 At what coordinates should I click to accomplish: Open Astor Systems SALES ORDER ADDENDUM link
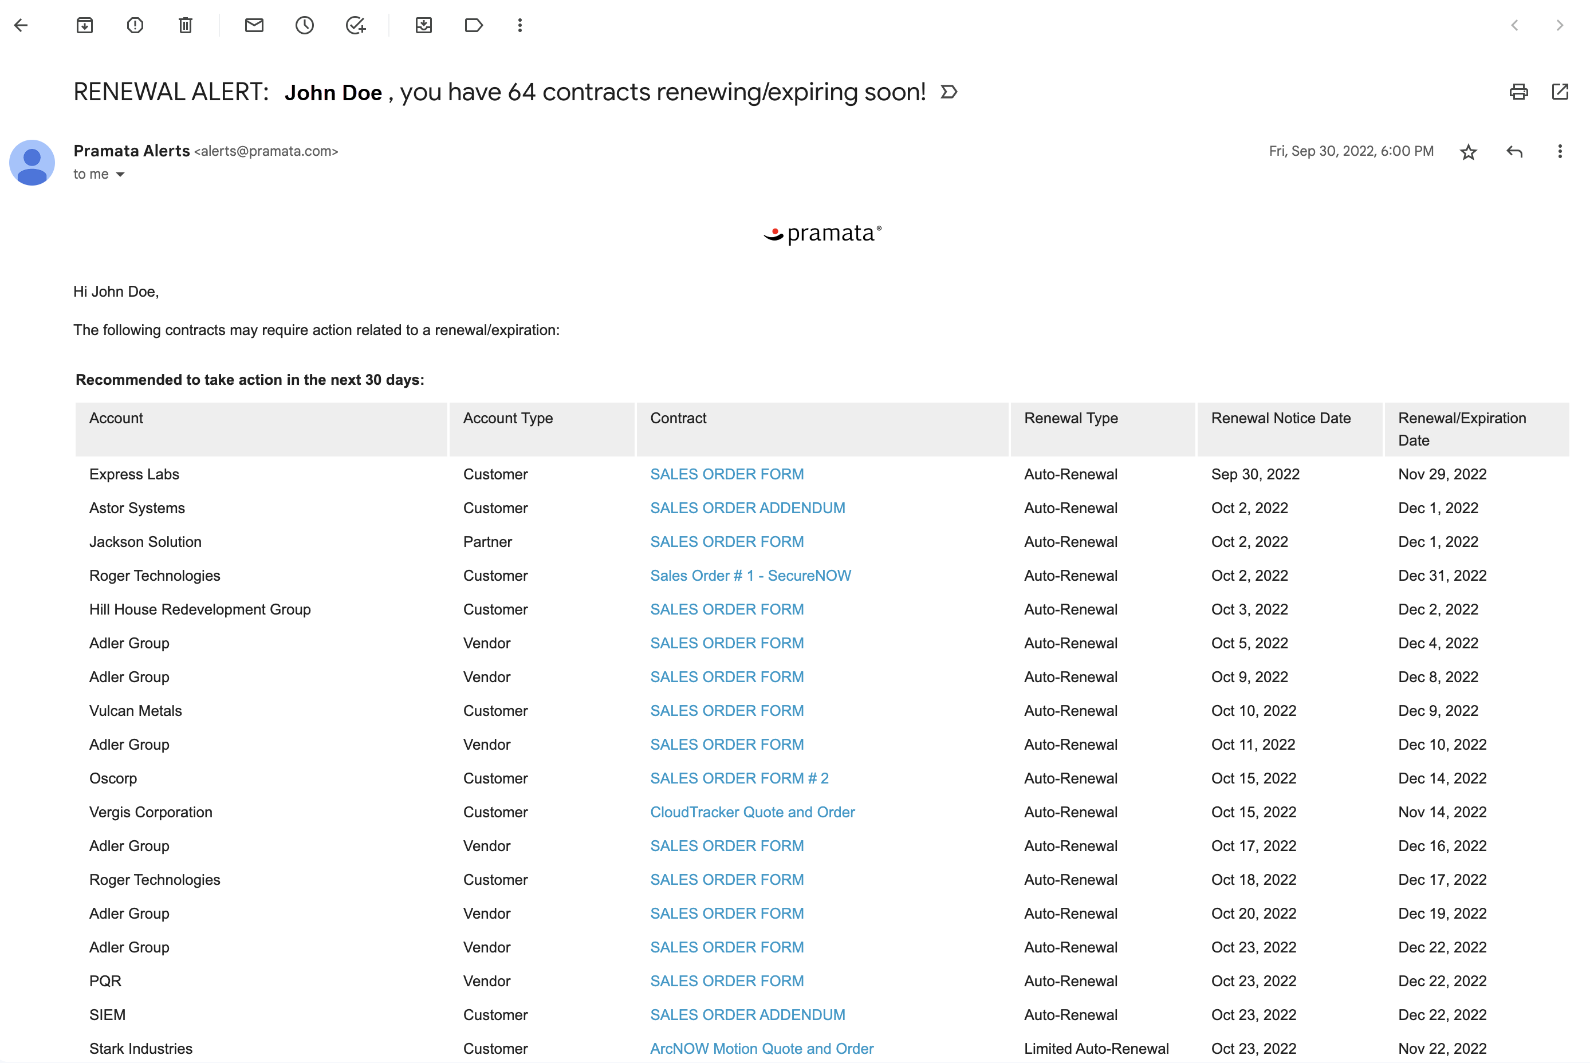point(748,509)
